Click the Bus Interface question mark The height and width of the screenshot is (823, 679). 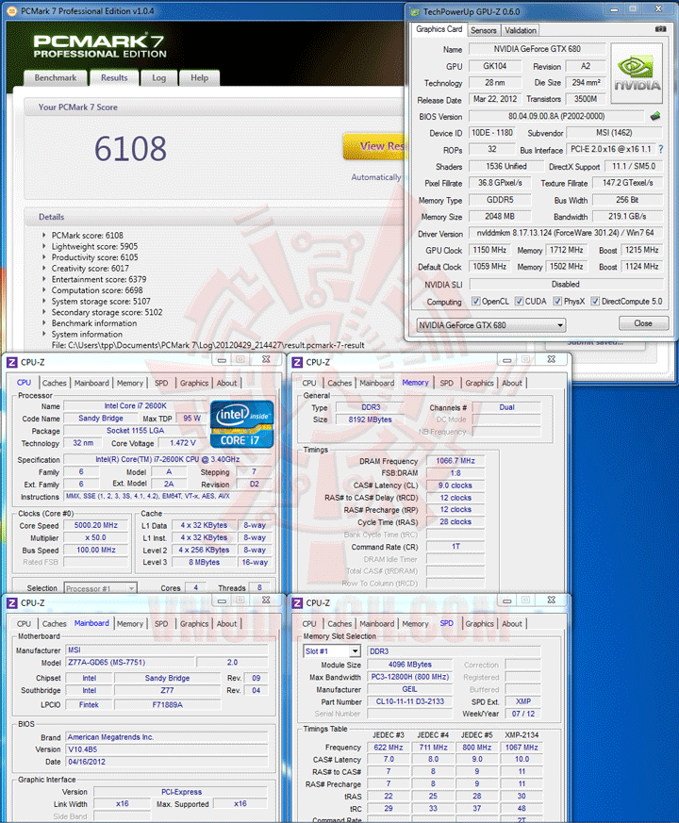[661, 149]
